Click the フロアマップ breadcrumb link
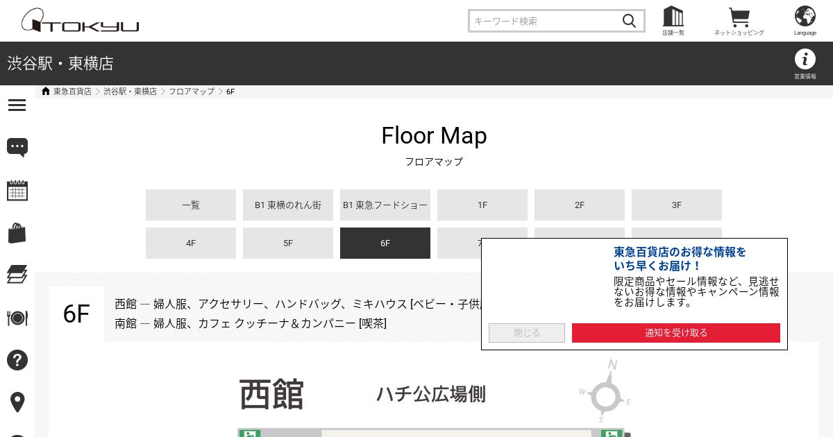The image size is (833, 437). pos(192,92)
